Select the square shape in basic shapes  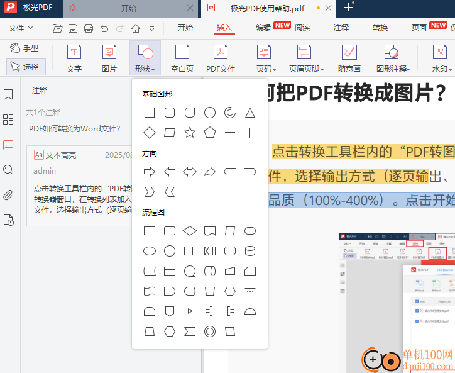150,113
